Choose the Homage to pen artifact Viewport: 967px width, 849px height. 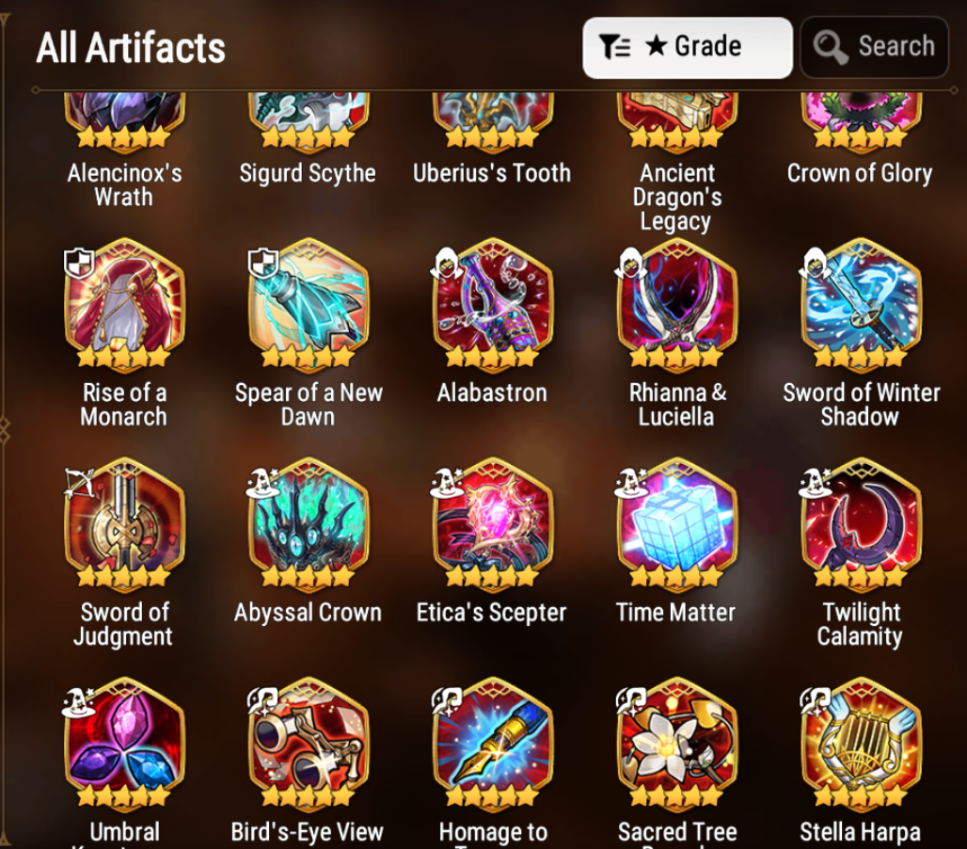[x=492, y=745]
